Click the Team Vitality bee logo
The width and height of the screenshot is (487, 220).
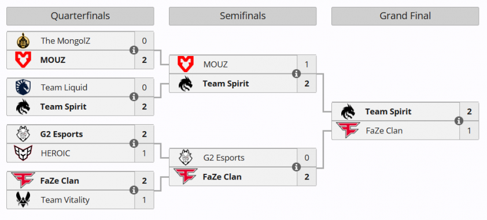23,200
